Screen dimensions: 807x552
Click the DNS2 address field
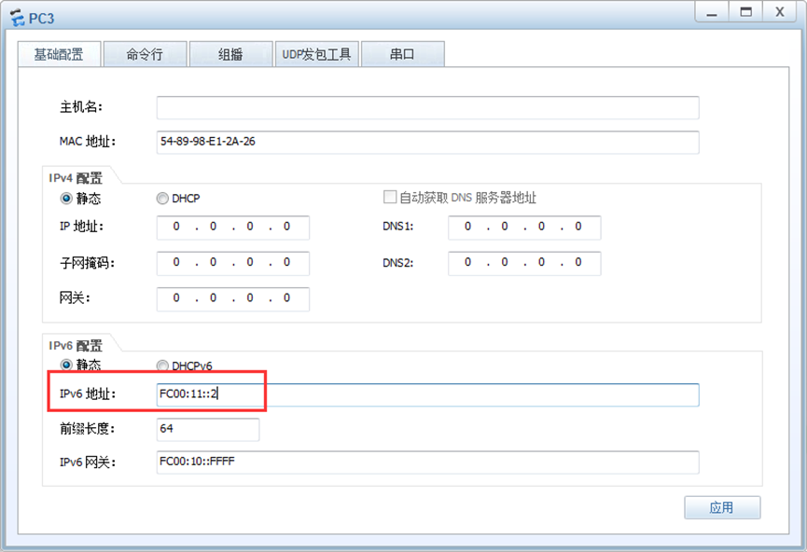(524, 263)
